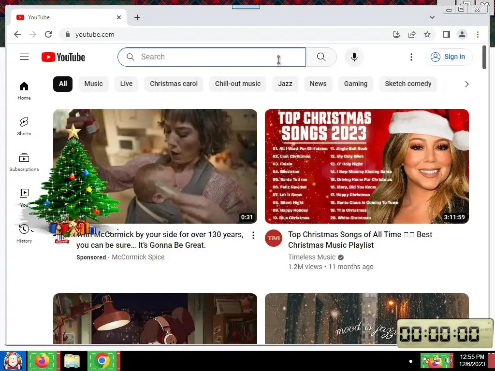The image size is (495, 371).
Task: Open Chrome profile avatar
Action: click(x=462, y=34)
